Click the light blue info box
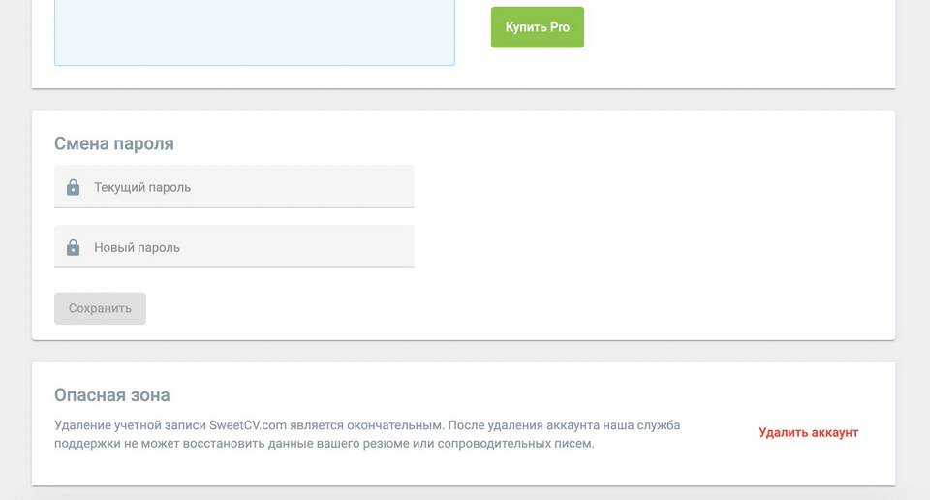The image size is (930, 500). [255, 33]
